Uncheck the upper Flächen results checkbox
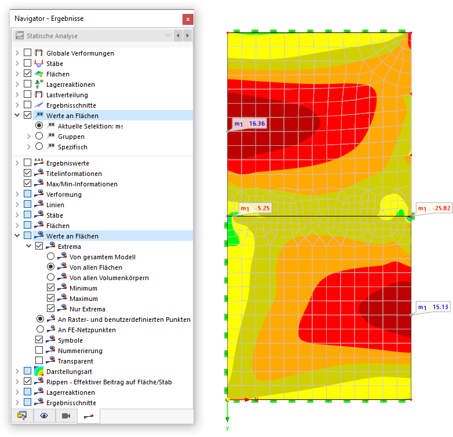This screenshot has height=437, width=453. (27, 74)
